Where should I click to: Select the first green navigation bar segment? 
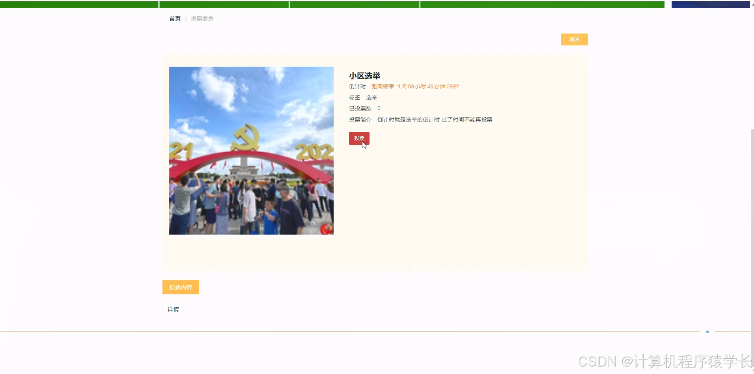(79, 4)
